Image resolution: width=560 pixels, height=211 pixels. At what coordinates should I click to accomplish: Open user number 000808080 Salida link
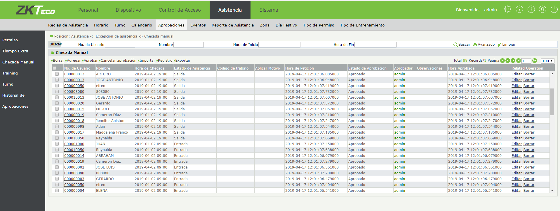coord(74,92)
